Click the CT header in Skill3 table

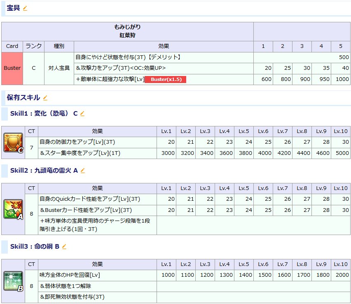(32, 264)
